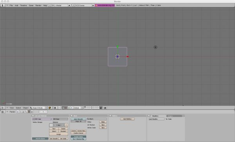Select the Editing context icon in Panels

click(x=29, y=112)
